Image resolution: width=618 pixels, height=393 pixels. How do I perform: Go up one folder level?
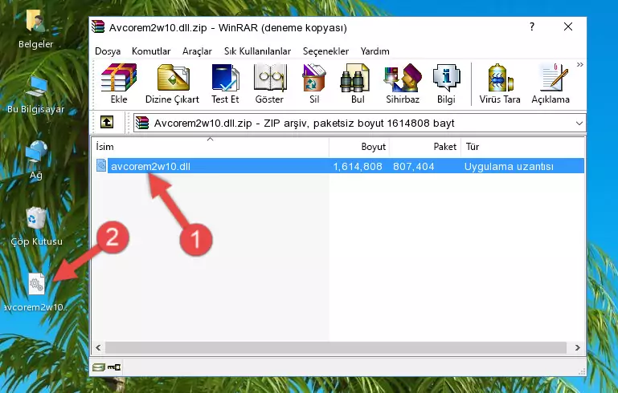point(107,123)
